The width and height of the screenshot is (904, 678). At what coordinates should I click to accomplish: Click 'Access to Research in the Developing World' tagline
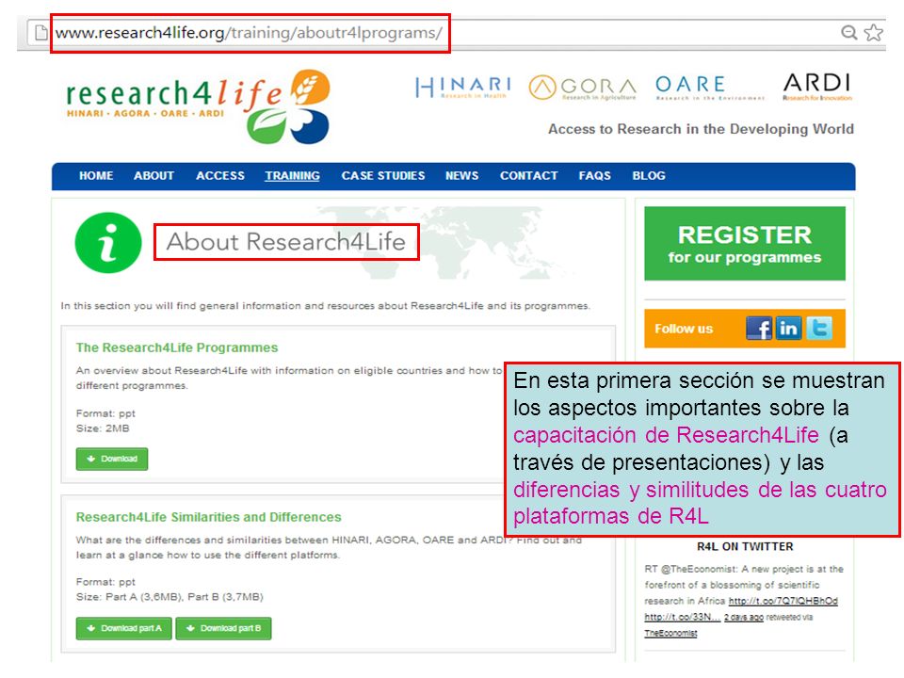701,129
